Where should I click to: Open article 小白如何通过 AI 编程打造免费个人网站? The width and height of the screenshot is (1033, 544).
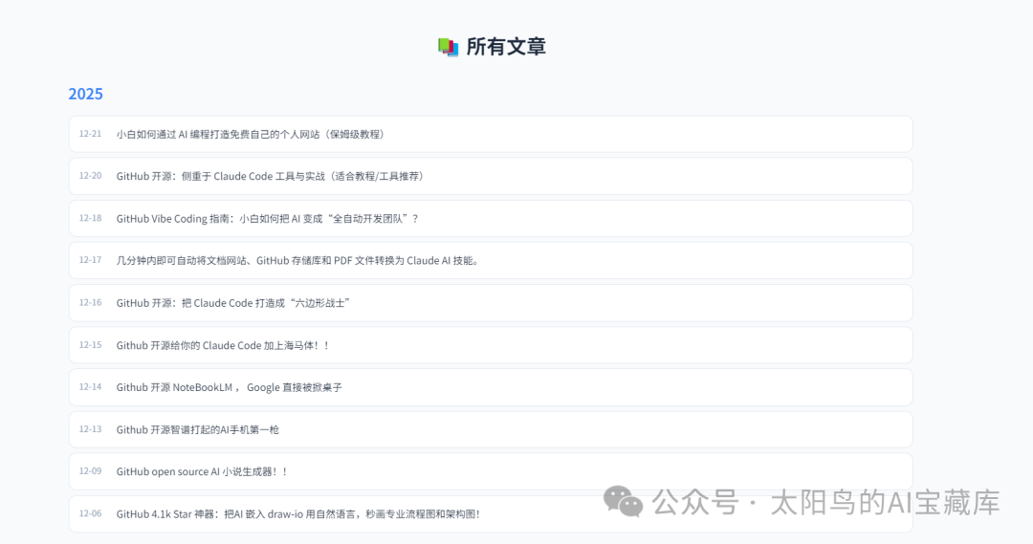click(491, 135)
